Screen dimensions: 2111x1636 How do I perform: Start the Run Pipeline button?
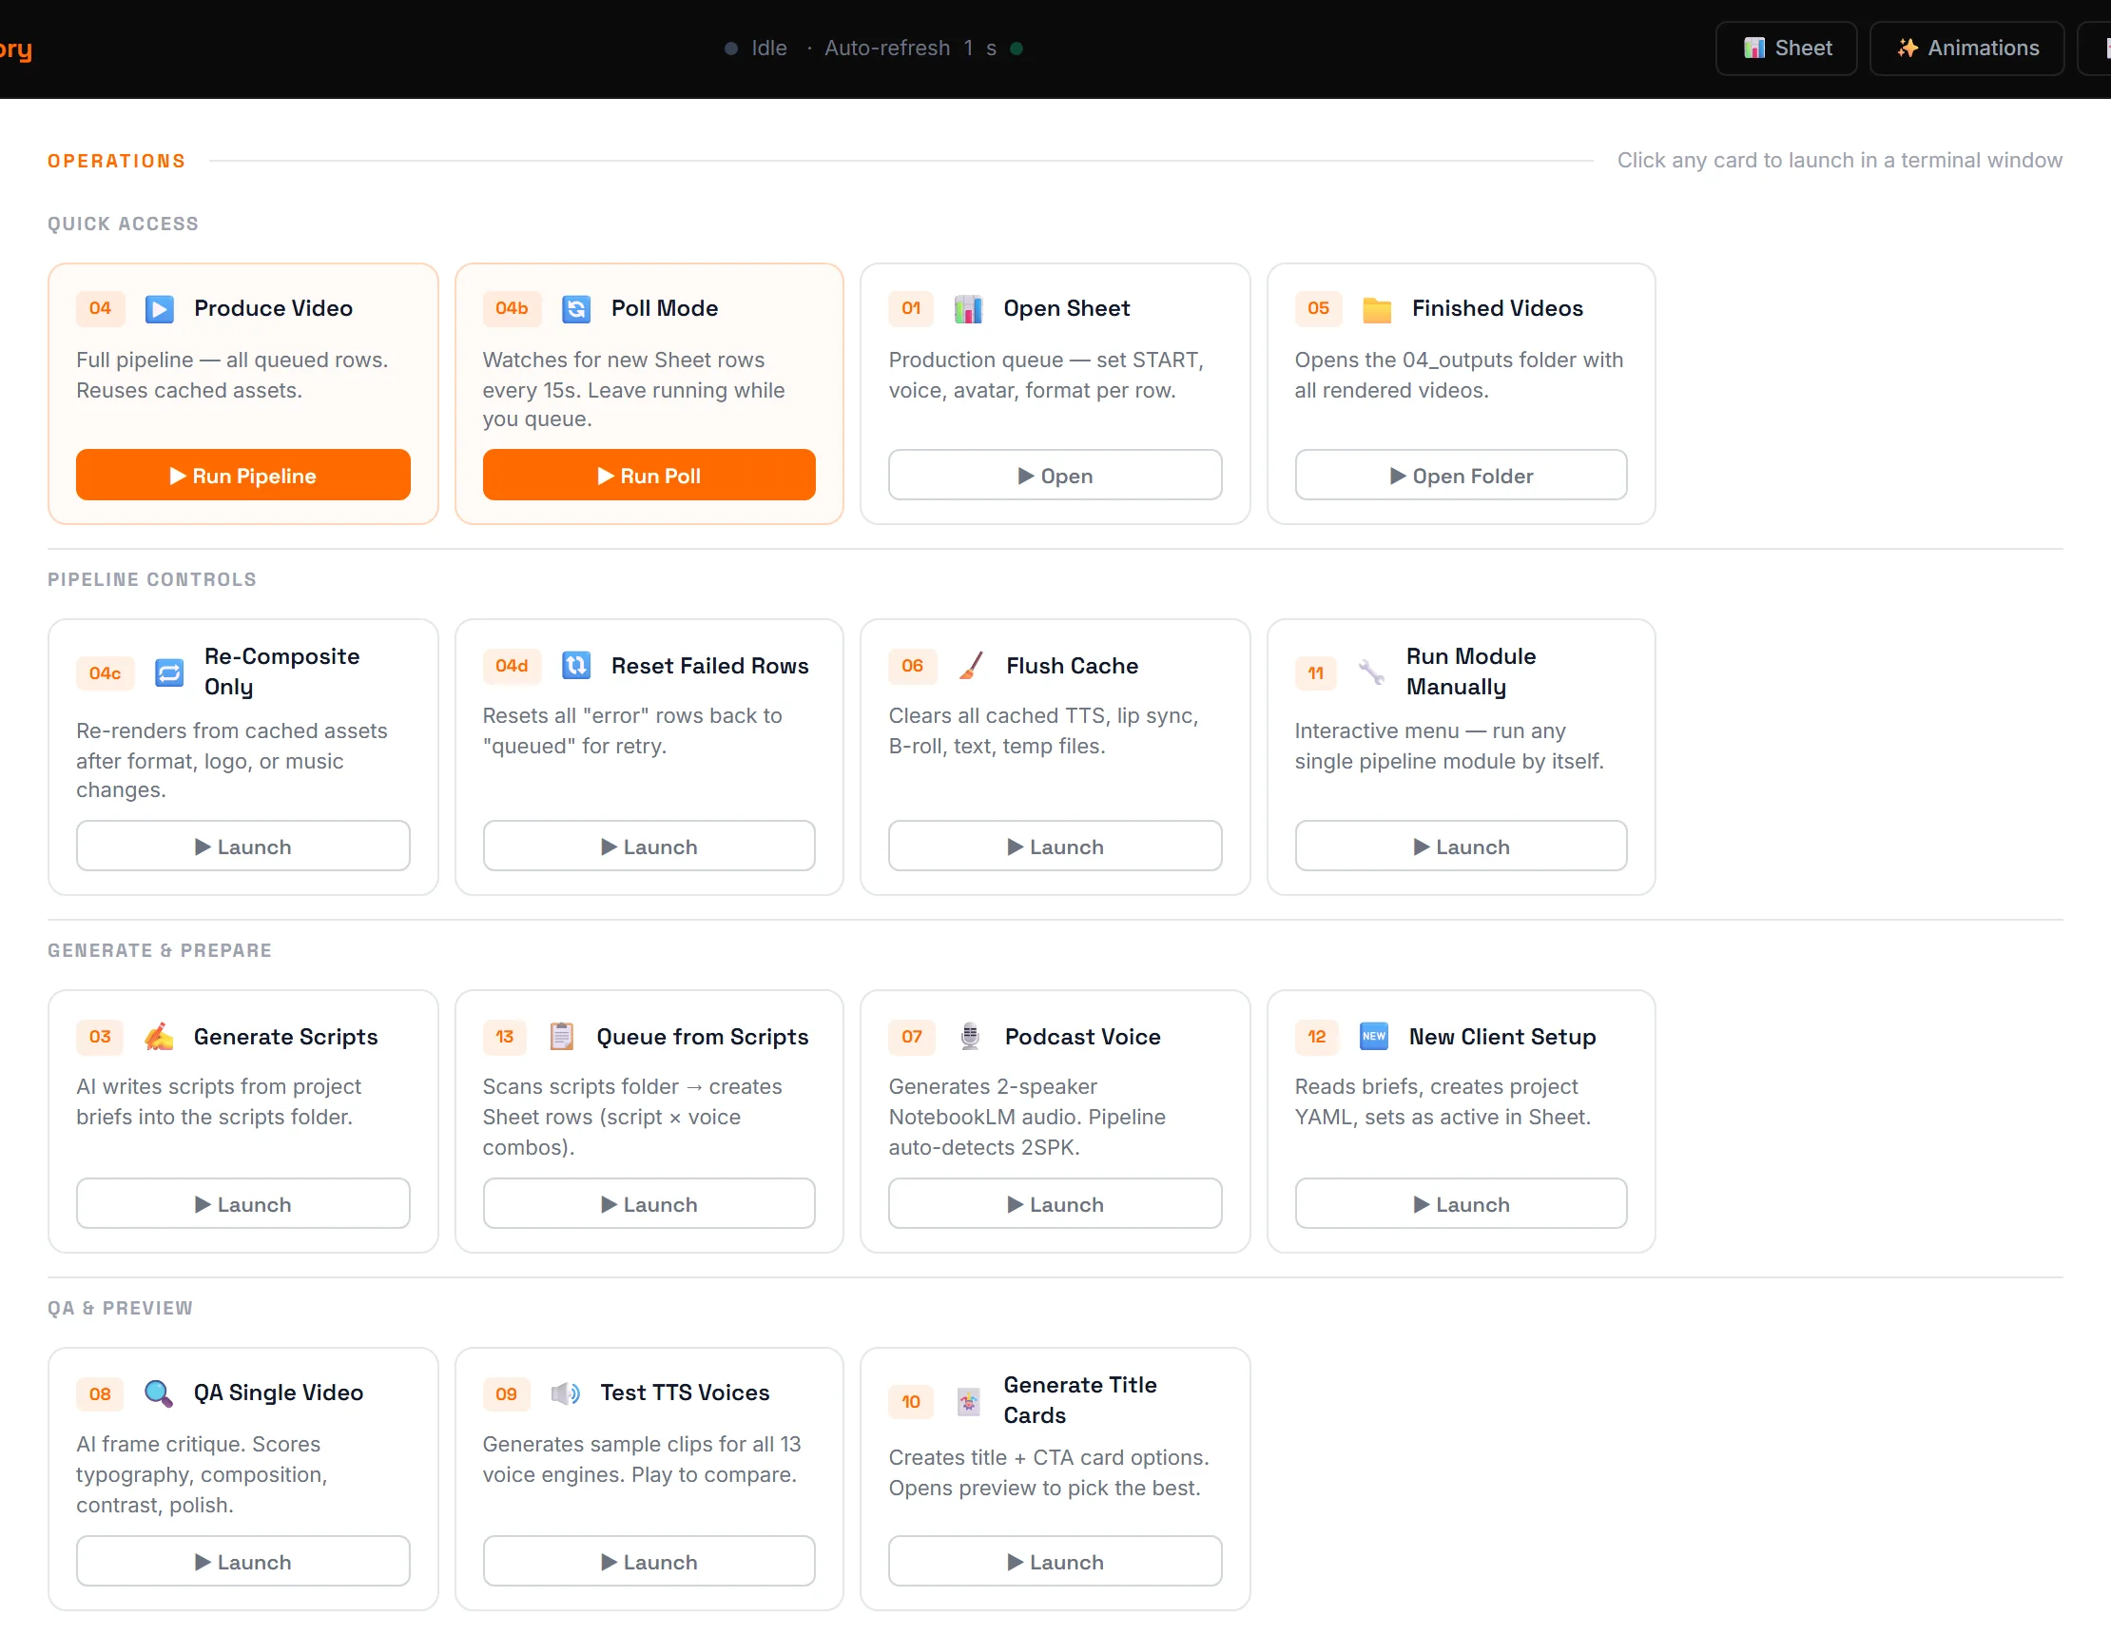click(x=243, y=475)
